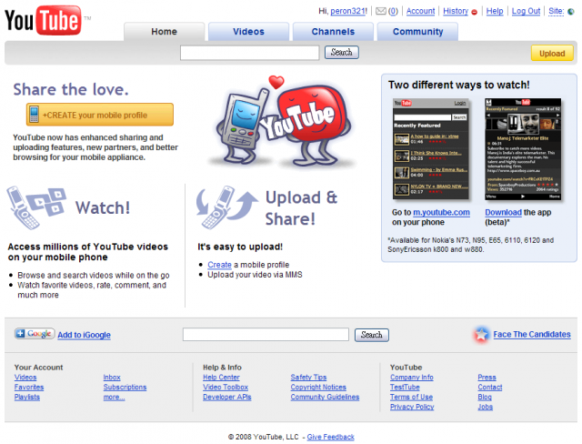Open Contact footer link
The height and width of the screenshot is (444, 582).
[x=490, y=388]
